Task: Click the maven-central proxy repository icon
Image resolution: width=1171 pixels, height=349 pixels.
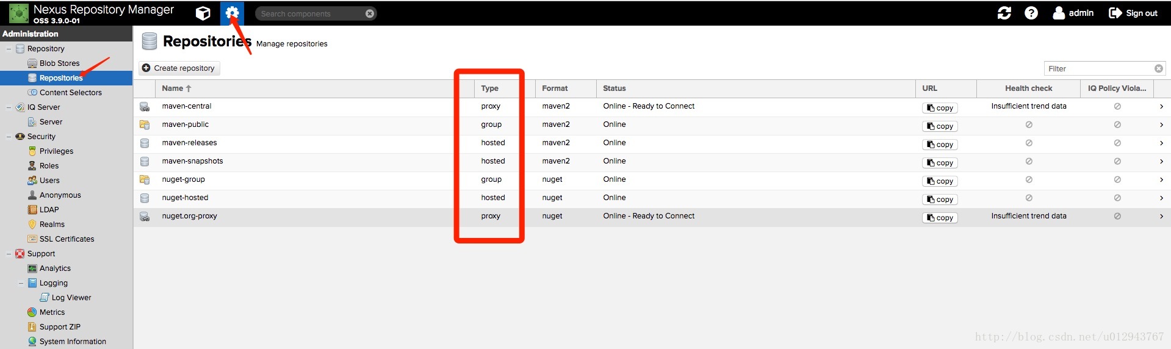Action: [145, 107]
